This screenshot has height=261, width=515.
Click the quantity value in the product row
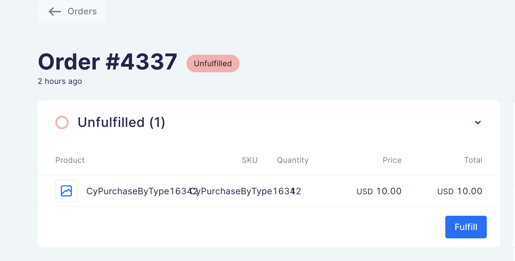tap(297, 191)
